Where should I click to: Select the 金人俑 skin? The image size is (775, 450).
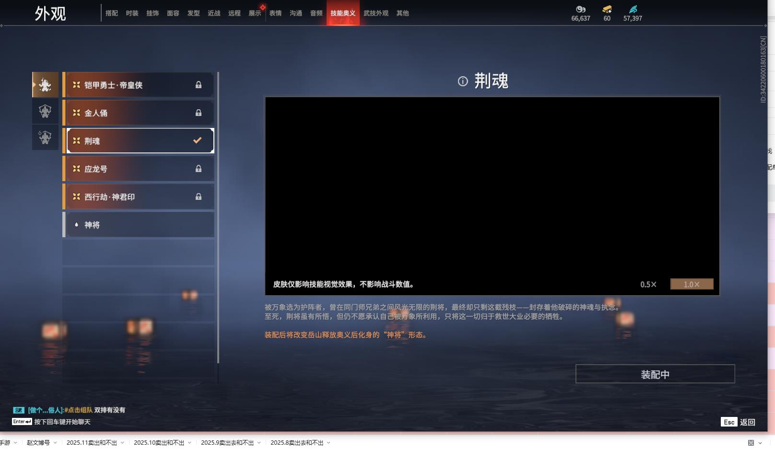pyautogui.click(x=139, y=113)
